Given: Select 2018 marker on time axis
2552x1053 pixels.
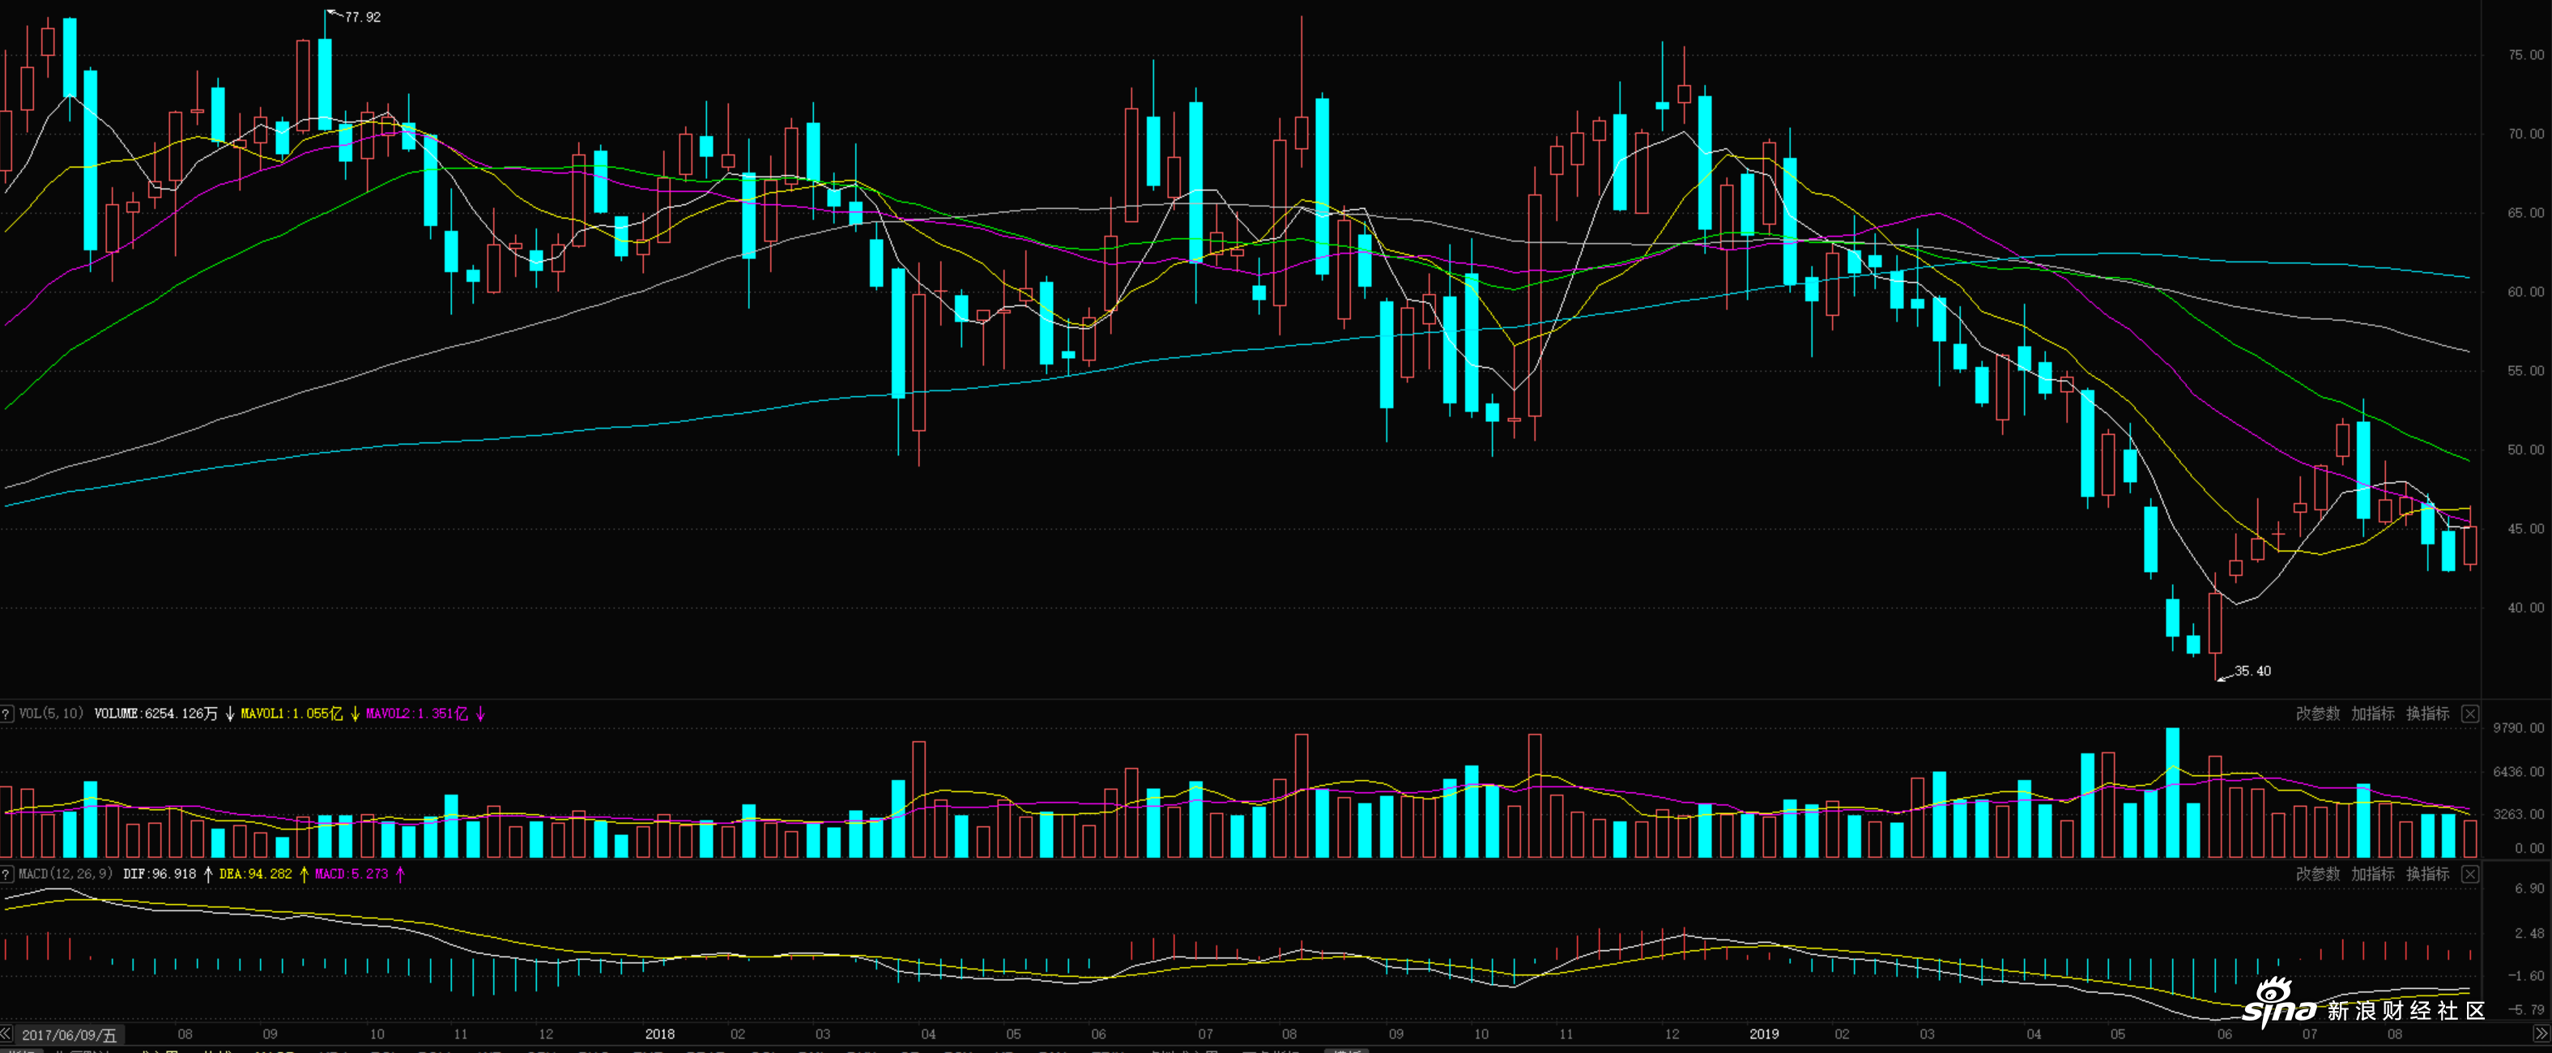Looking at the screenshot, I should (x=660, y=1034).
